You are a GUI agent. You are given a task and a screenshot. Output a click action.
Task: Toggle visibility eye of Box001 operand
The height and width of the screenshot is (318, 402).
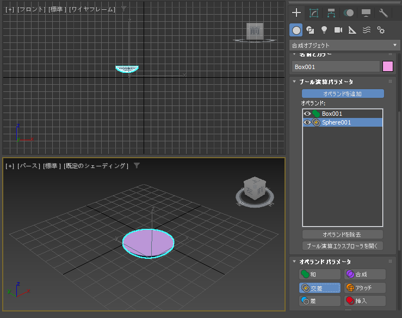tap(307, 114)
